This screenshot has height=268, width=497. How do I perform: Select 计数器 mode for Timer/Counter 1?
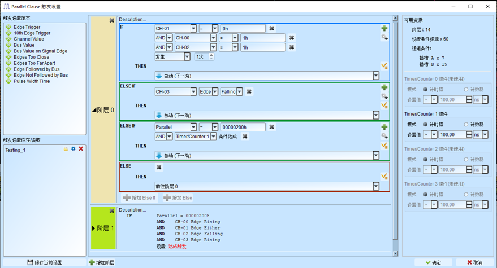coord(466,124)
